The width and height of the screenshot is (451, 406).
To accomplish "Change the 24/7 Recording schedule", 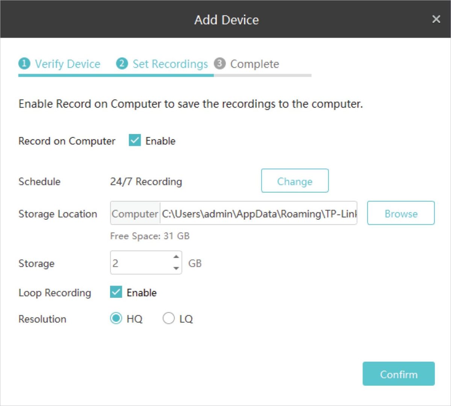I will (295, 181).
